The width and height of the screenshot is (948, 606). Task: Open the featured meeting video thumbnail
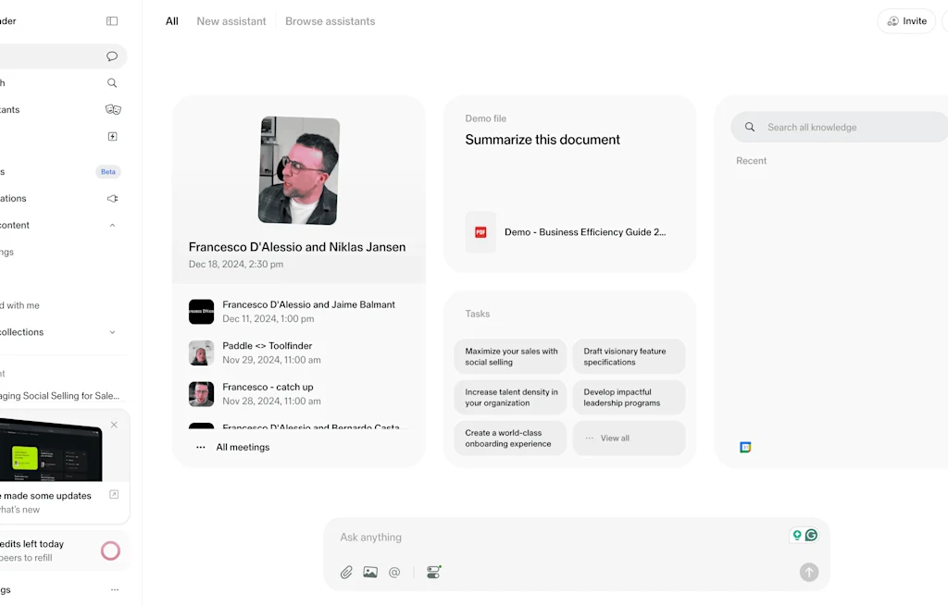pyautogui.click(x=299, y=171)
